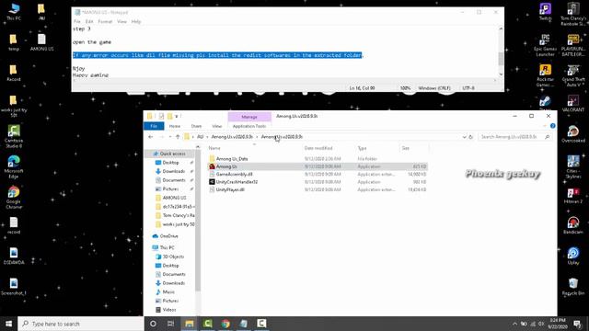Open 3D Objects in navigation pane
Viewport: 589px width, 331px height.
click(173, 257)
